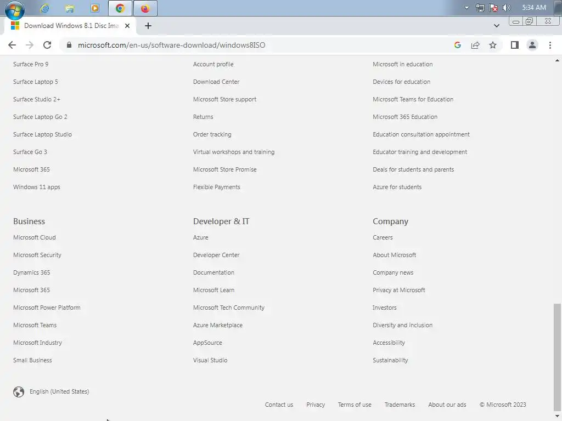562x421 pixels.
Task: Share this page via share icon
Action: (475, 45)
